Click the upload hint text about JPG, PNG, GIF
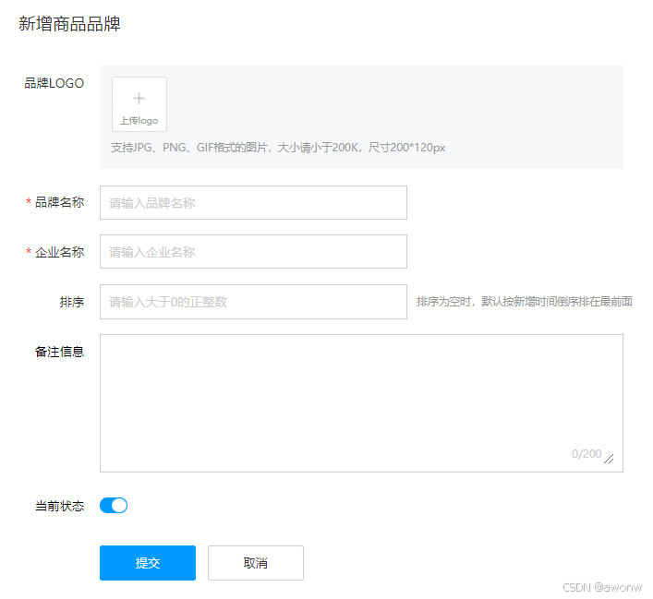This screenshot has width=653, height=599. click(278, 148)
